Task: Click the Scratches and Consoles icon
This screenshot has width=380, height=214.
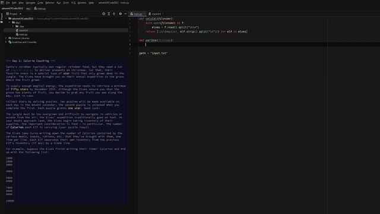Action: coord(10,42)
